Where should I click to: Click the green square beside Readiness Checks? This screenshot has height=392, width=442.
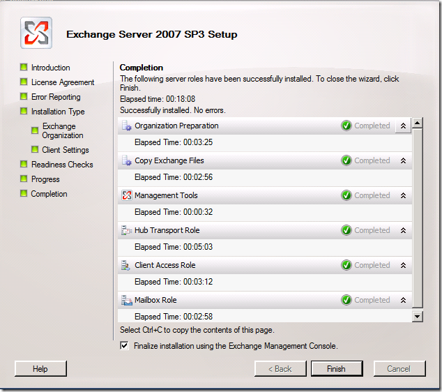24,164
